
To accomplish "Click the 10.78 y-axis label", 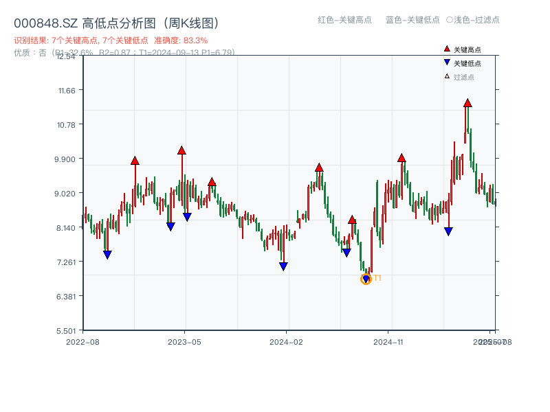I will [x=66, y=125].
